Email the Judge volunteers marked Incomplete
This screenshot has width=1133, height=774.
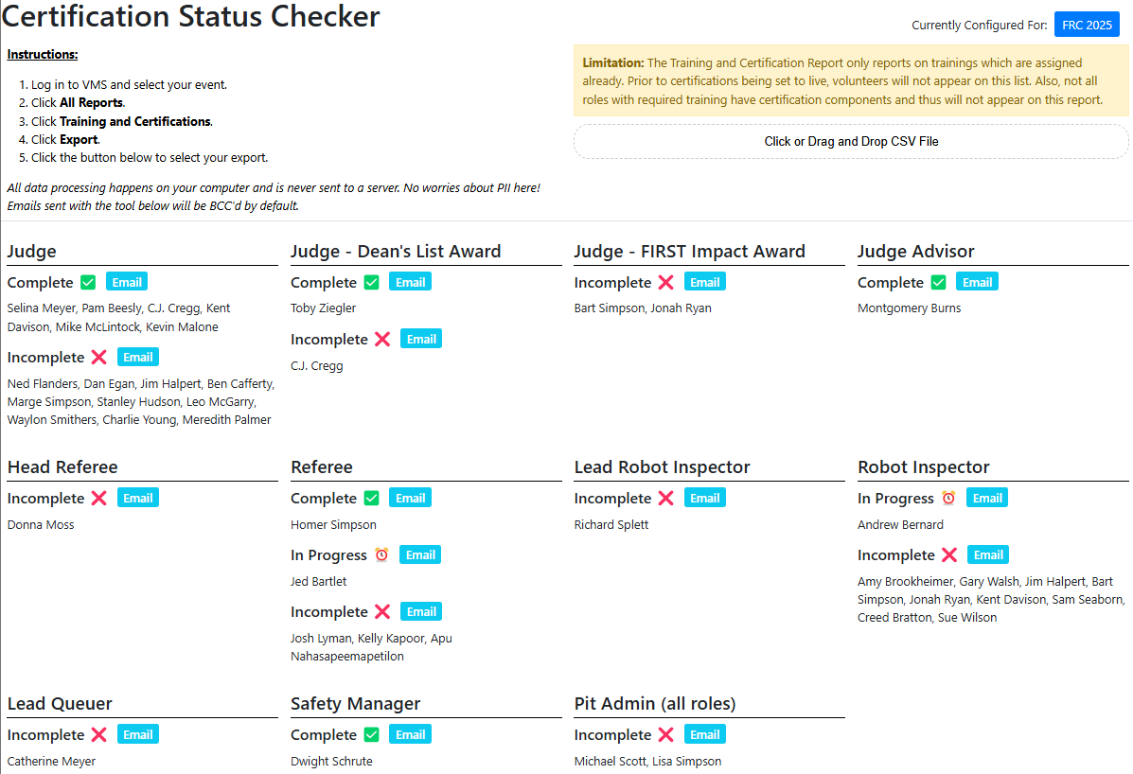click(x=138, y=357)
